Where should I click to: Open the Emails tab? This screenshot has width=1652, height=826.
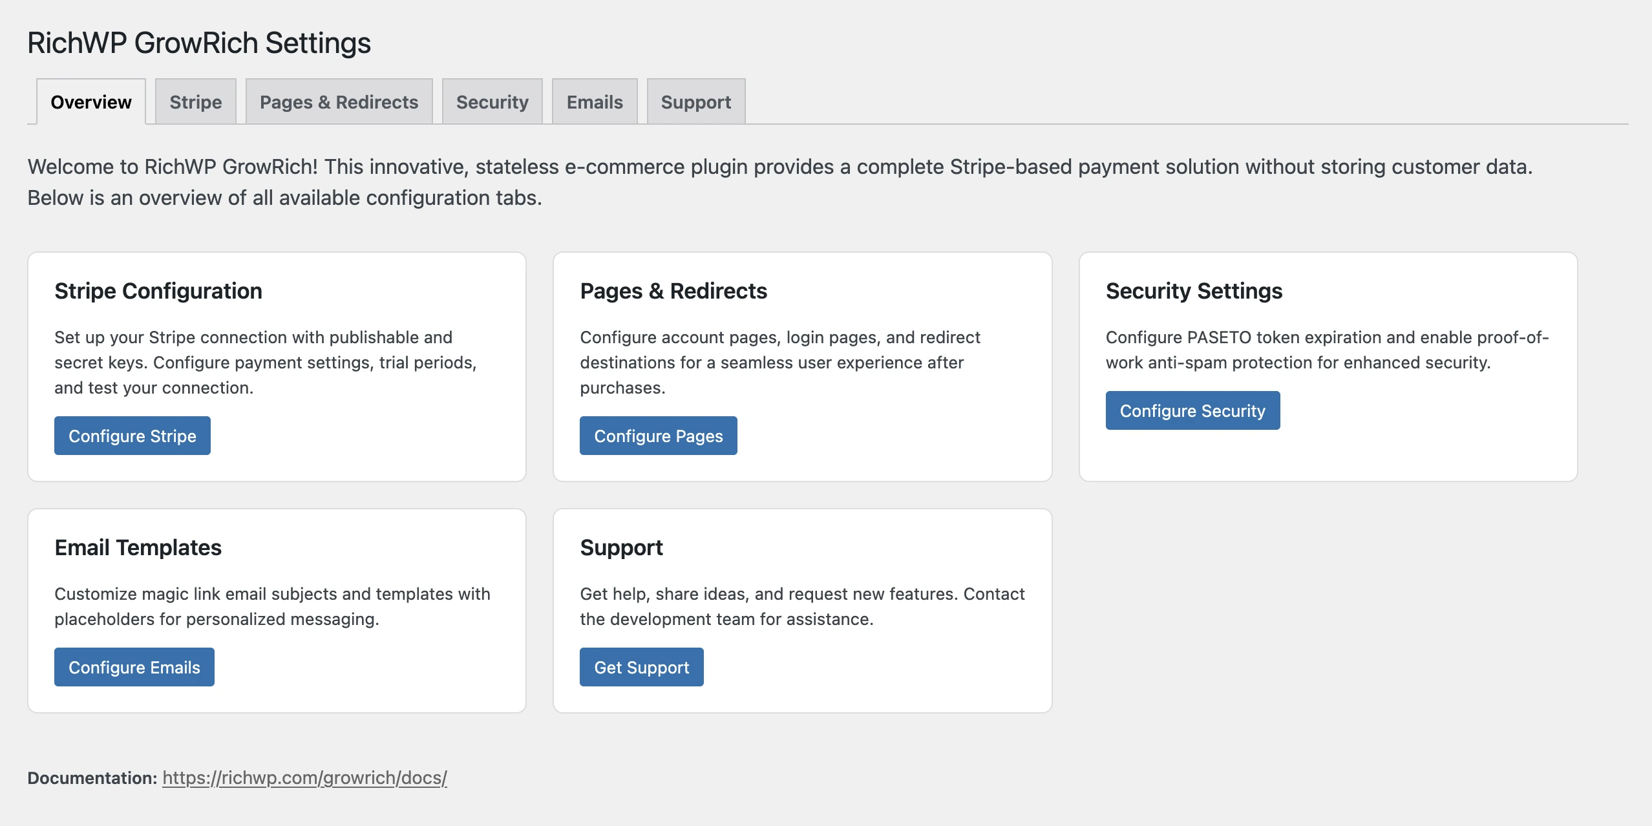coord(594,102)
